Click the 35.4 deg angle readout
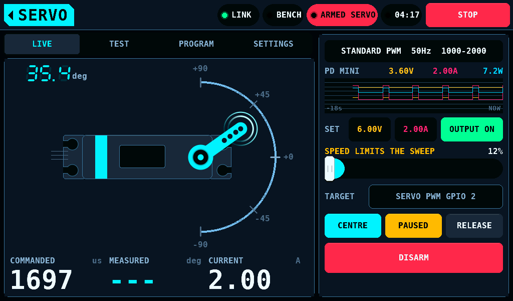 pyautogui.click(x=57, y=73)
